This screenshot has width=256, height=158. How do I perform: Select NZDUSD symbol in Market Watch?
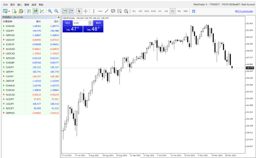[x=10, y=58]
